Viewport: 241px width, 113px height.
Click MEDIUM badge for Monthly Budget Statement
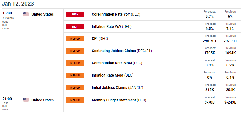(75, 100)
